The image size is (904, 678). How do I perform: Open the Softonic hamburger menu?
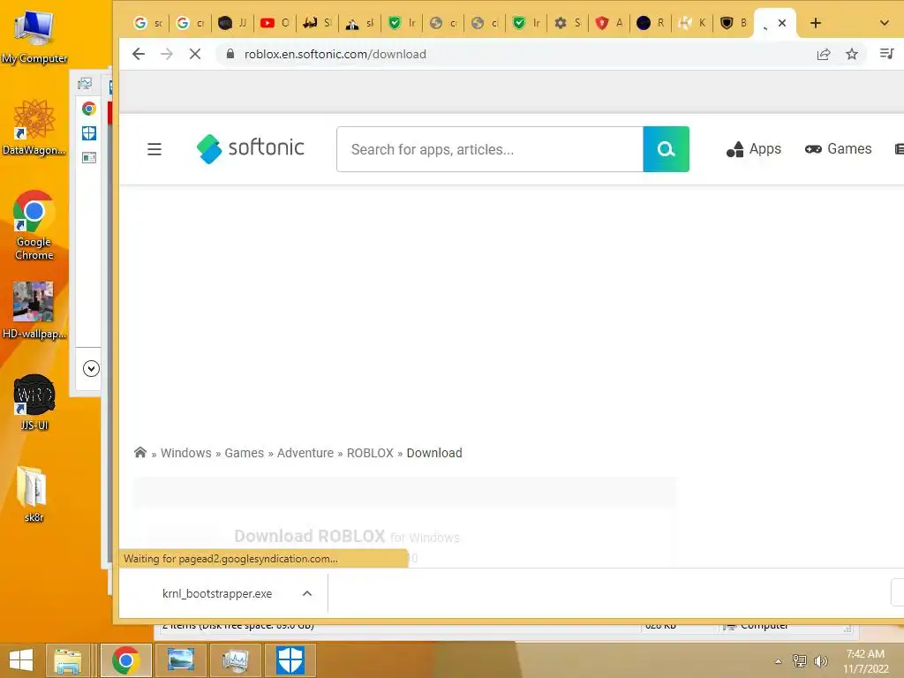[154, 149]
